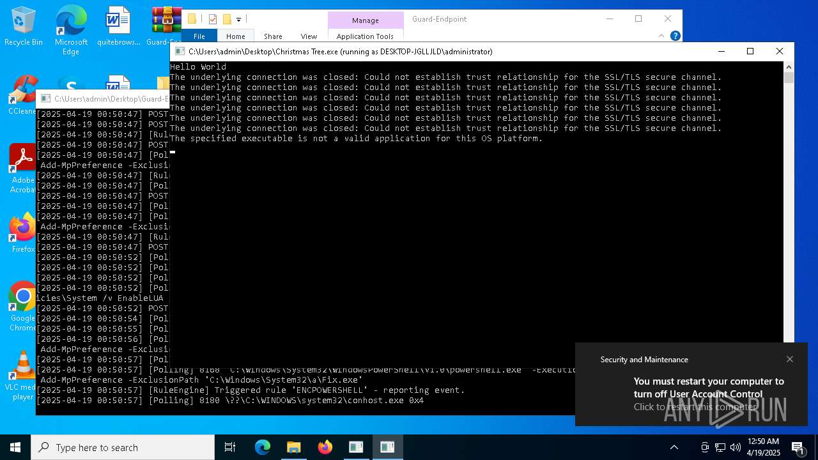818x460 pixels.
Task: Show hidden system tray icons
Action: coord(674,447)
